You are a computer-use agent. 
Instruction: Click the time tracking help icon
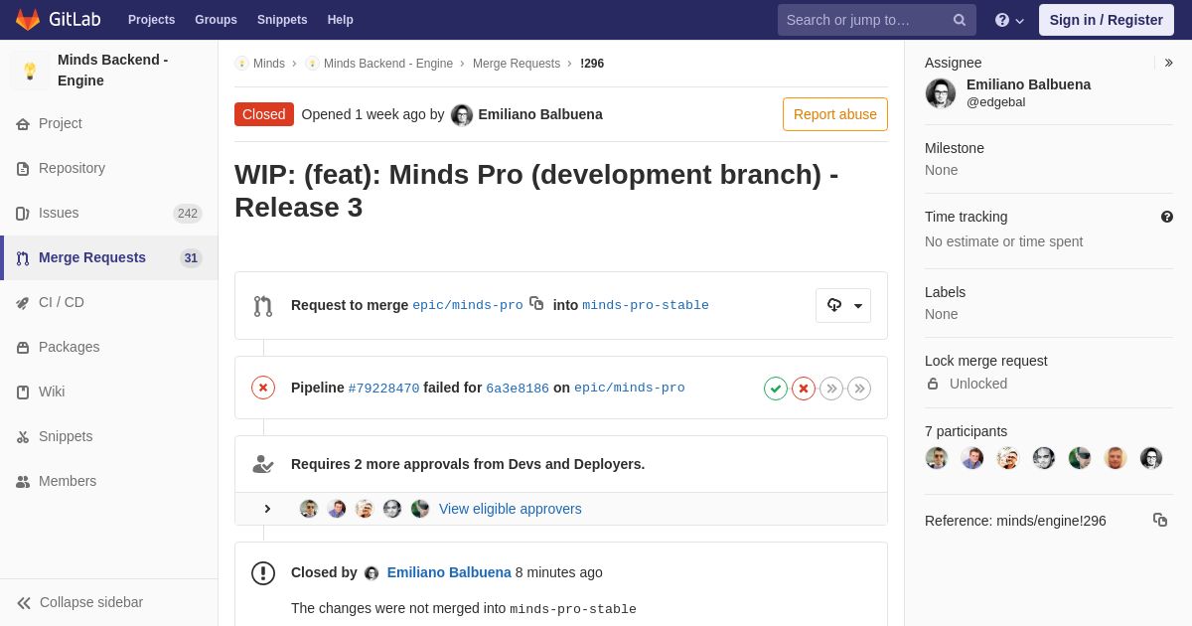coord(1167,217)
